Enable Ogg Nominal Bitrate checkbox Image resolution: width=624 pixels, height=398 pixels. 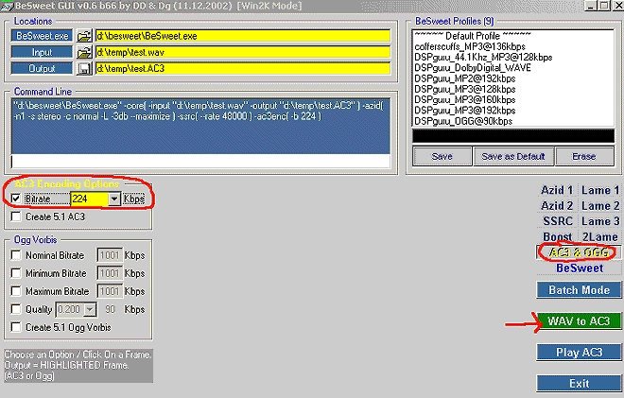tap(16, 255)
